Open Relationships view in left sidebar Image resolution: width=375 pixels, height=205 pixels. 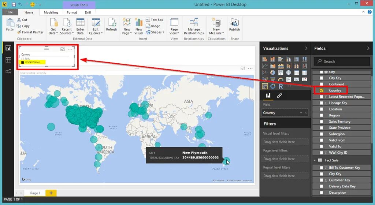(8, 71)
